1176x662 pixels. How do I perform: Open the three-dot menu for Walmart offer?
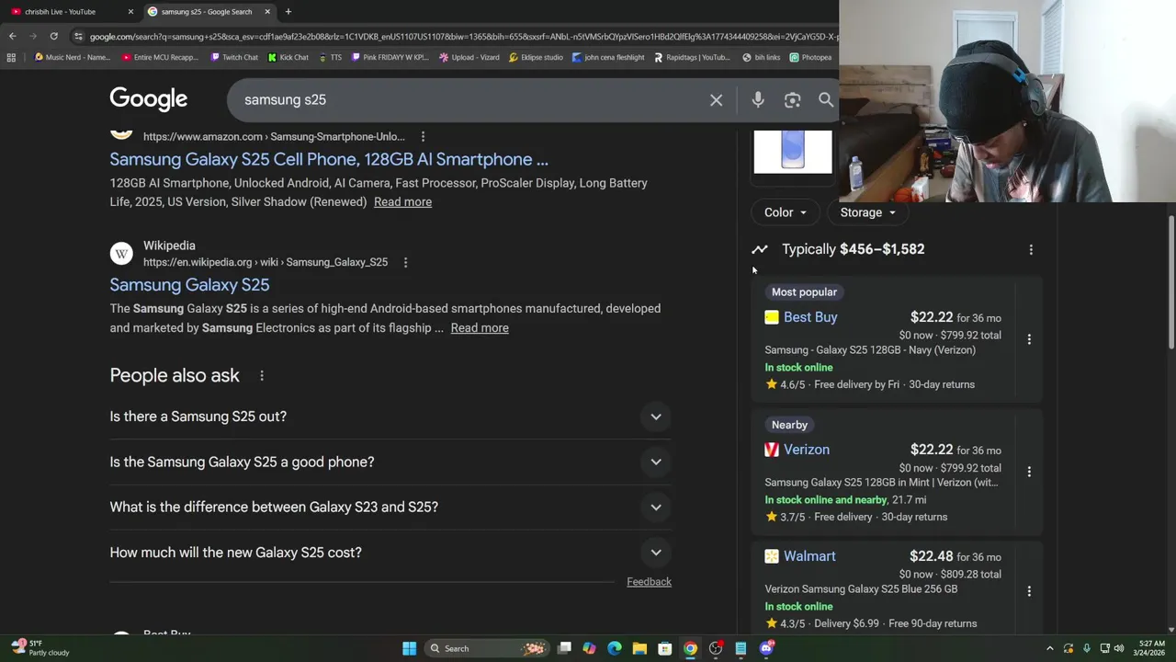(1029, 591)
